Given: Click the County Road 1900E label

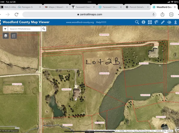Looking at the screenshot, I should [40, 79].
